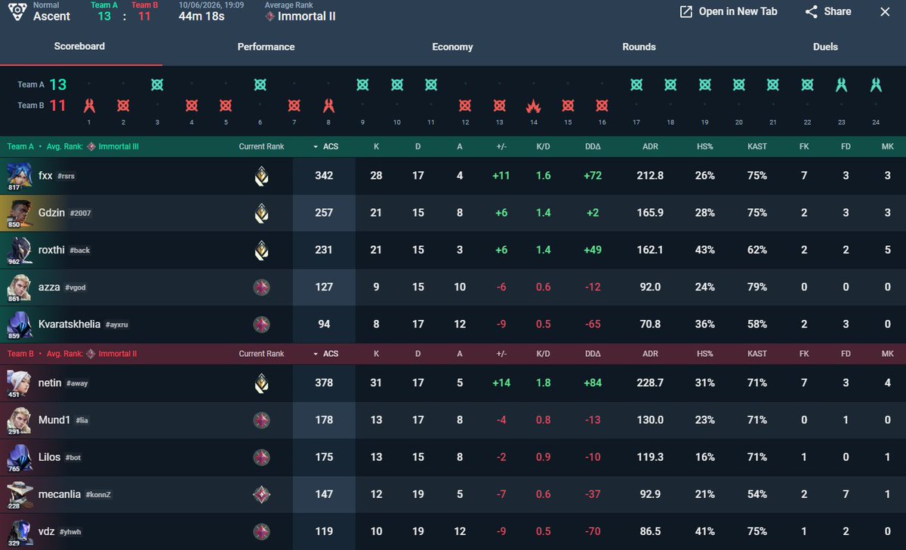Image resolution: width=906 pixels, height=550 pixels.
Task: Sort Team B by MK header
Action: coord(887,354)
